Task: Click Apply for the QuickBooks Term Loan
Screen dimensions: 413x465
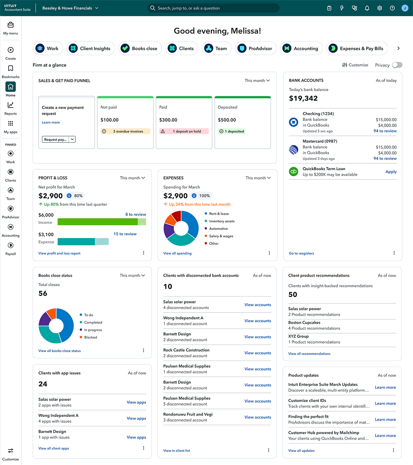Action: [391, 172]
